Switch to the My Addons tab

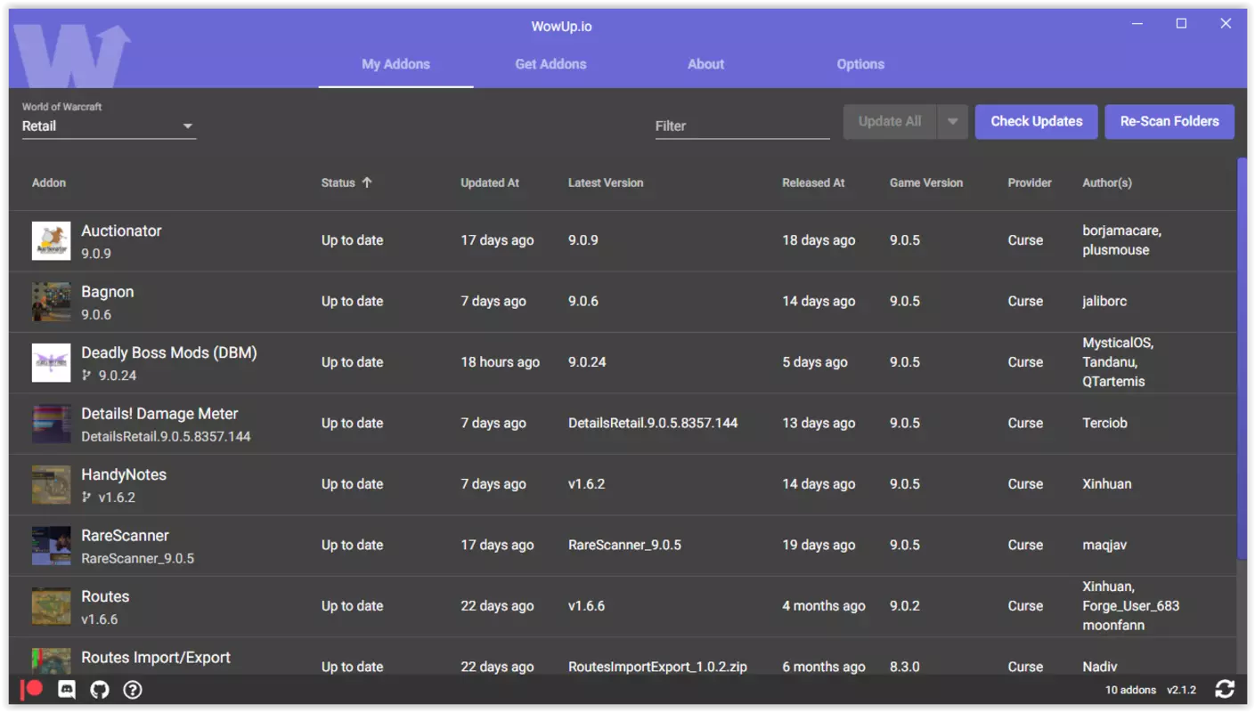pyautogui.click(x=395, y=64)
